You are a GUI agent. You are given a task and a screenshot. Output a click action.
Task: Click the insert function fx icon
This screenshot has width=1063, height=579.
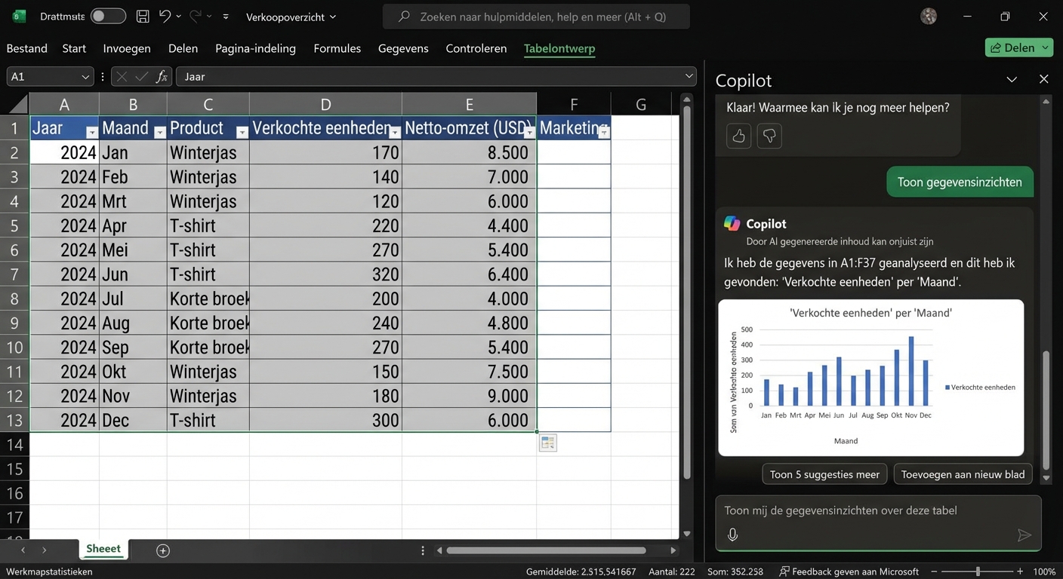[161, 76]
